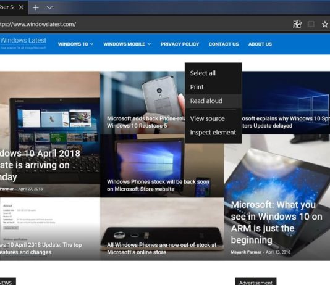The width and height of the screenshot is (330, 285).
Task: Add page to favorites with the star icon
Action: [324, 24]
